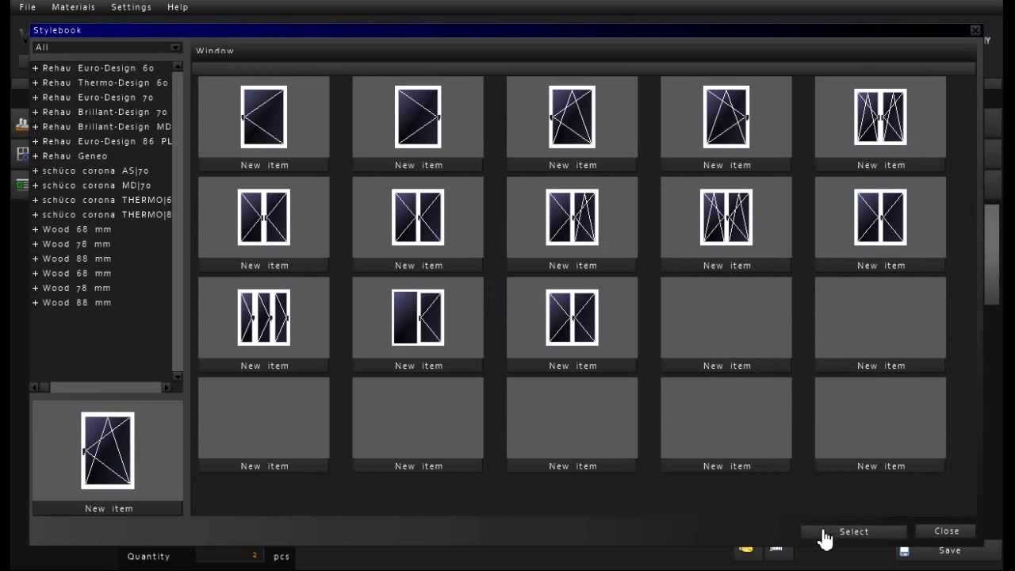Click tree list scroll-down arrow

point(178,377)
